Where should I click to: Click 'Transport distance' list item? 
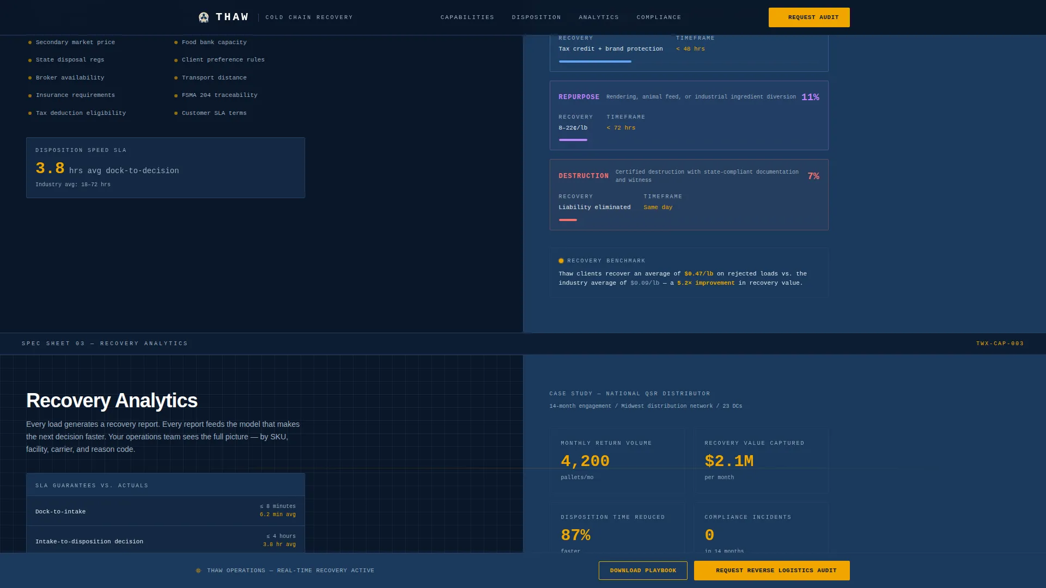coord(214,78)
